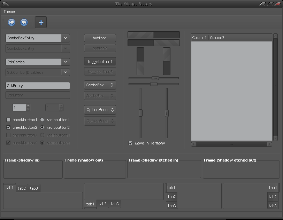
Task: Click the spin box up arrow
Action: pyautogui.click(x=28, y=106)
